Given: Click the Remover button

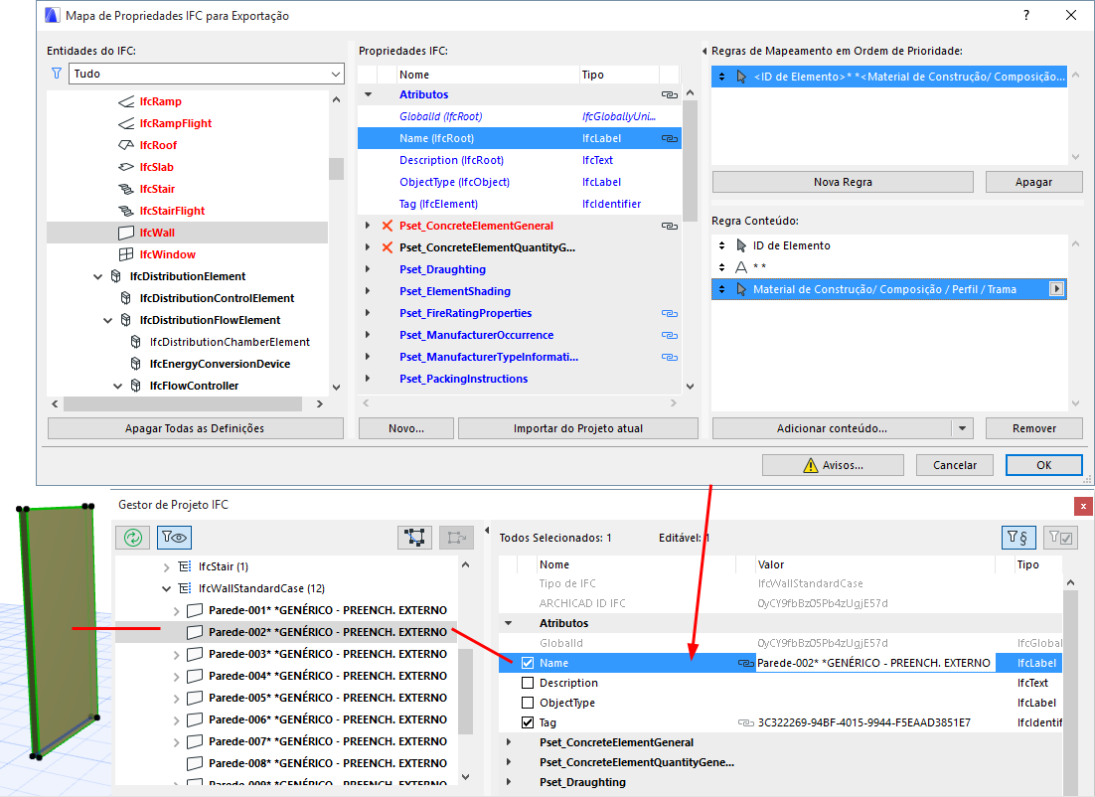Looking at the screenshot, I should 1033,428.
